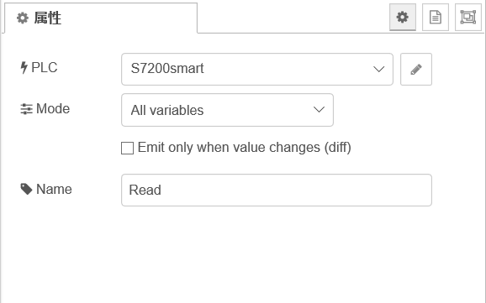Open node properties via gear button
Viewport: 486px width, 303px height.
(402, 18)
